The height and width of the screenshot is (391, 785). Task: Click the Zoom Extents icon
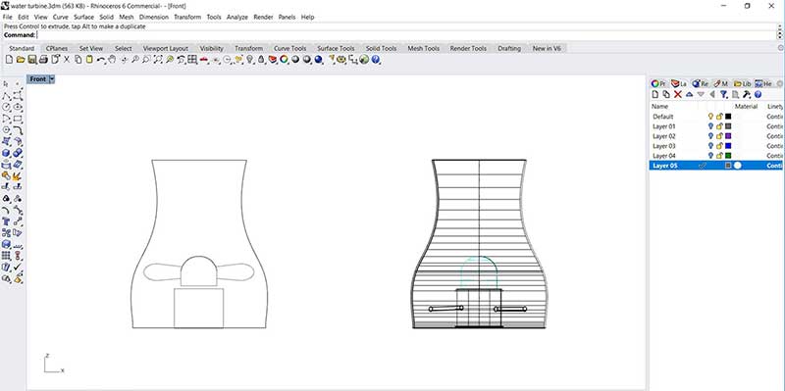tap(158, 60)
